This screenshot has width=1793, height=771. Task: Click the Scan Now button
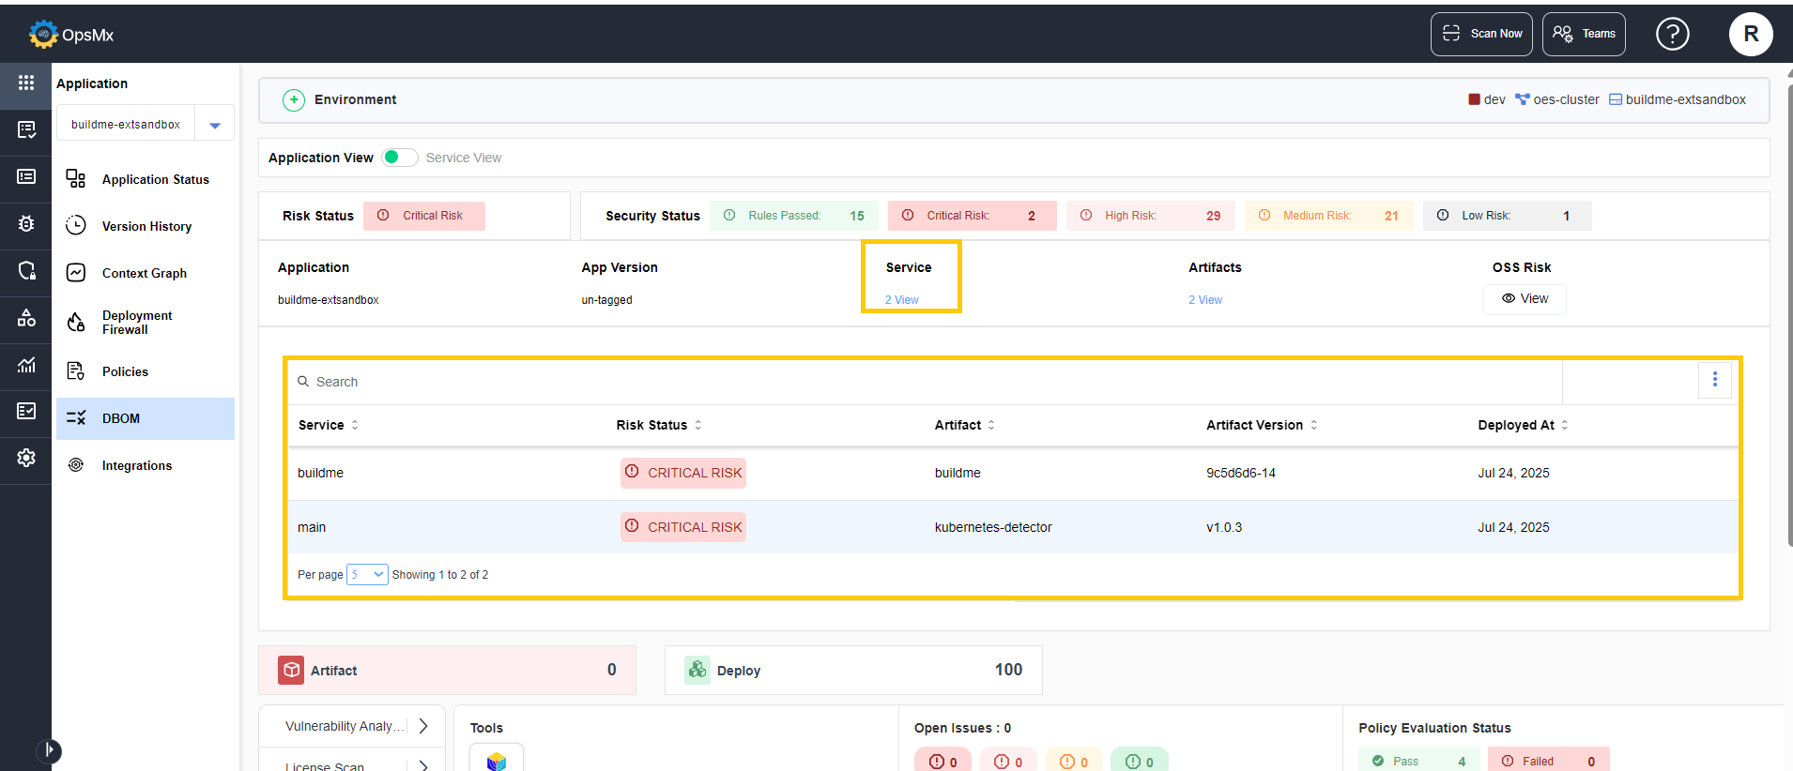tap(1480, 34)
